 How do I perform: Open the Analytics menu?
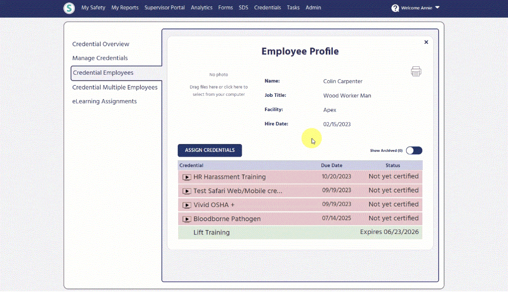(x=201, y=7)
